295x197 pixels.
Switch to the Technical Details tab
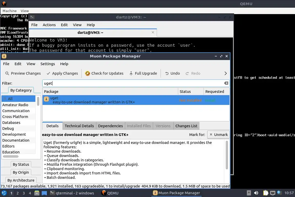tap(79, 126)
